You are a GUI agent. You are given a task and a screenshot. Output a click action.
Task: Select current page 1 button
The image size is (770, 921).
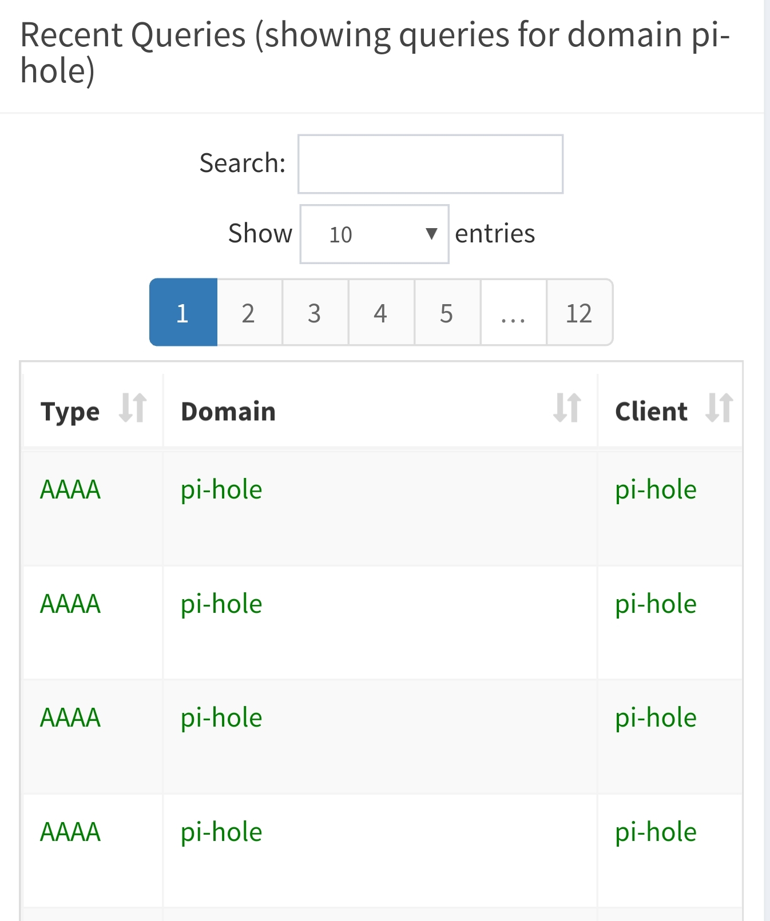[183, 313]
